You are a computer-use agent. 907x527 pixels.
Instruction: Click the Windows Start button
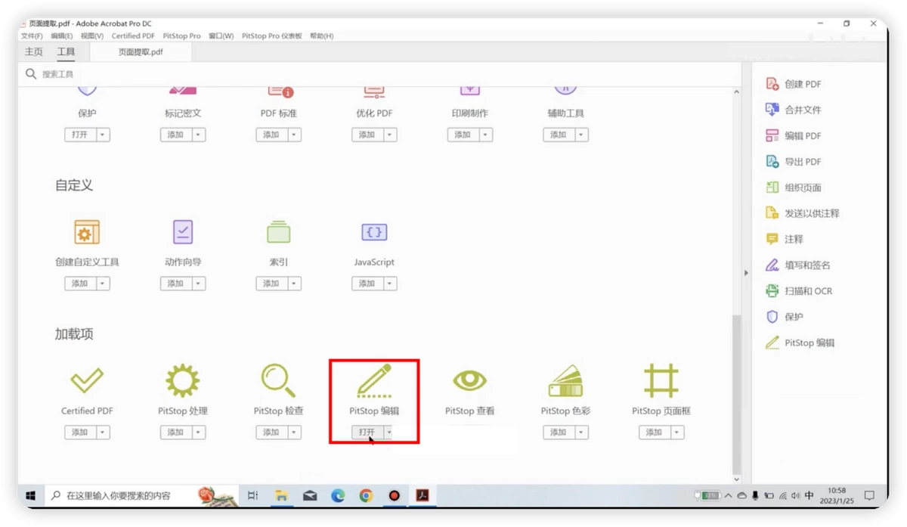coord(31,496)
